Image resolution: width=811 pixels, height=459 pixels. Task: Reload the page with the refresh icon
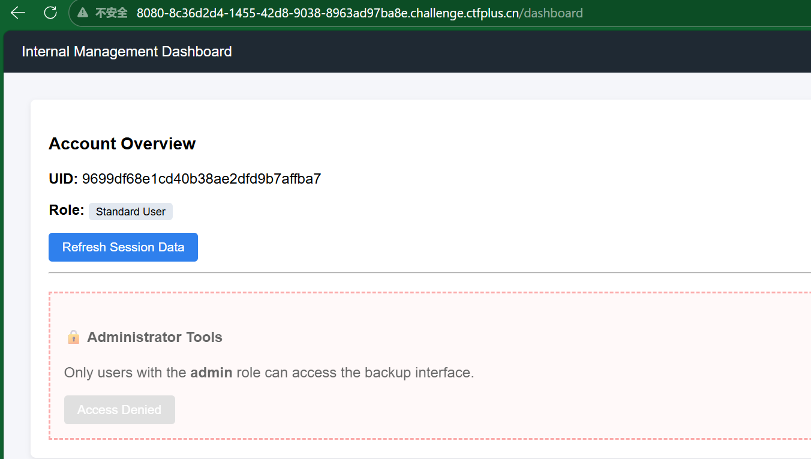click(x=50, y=13)
